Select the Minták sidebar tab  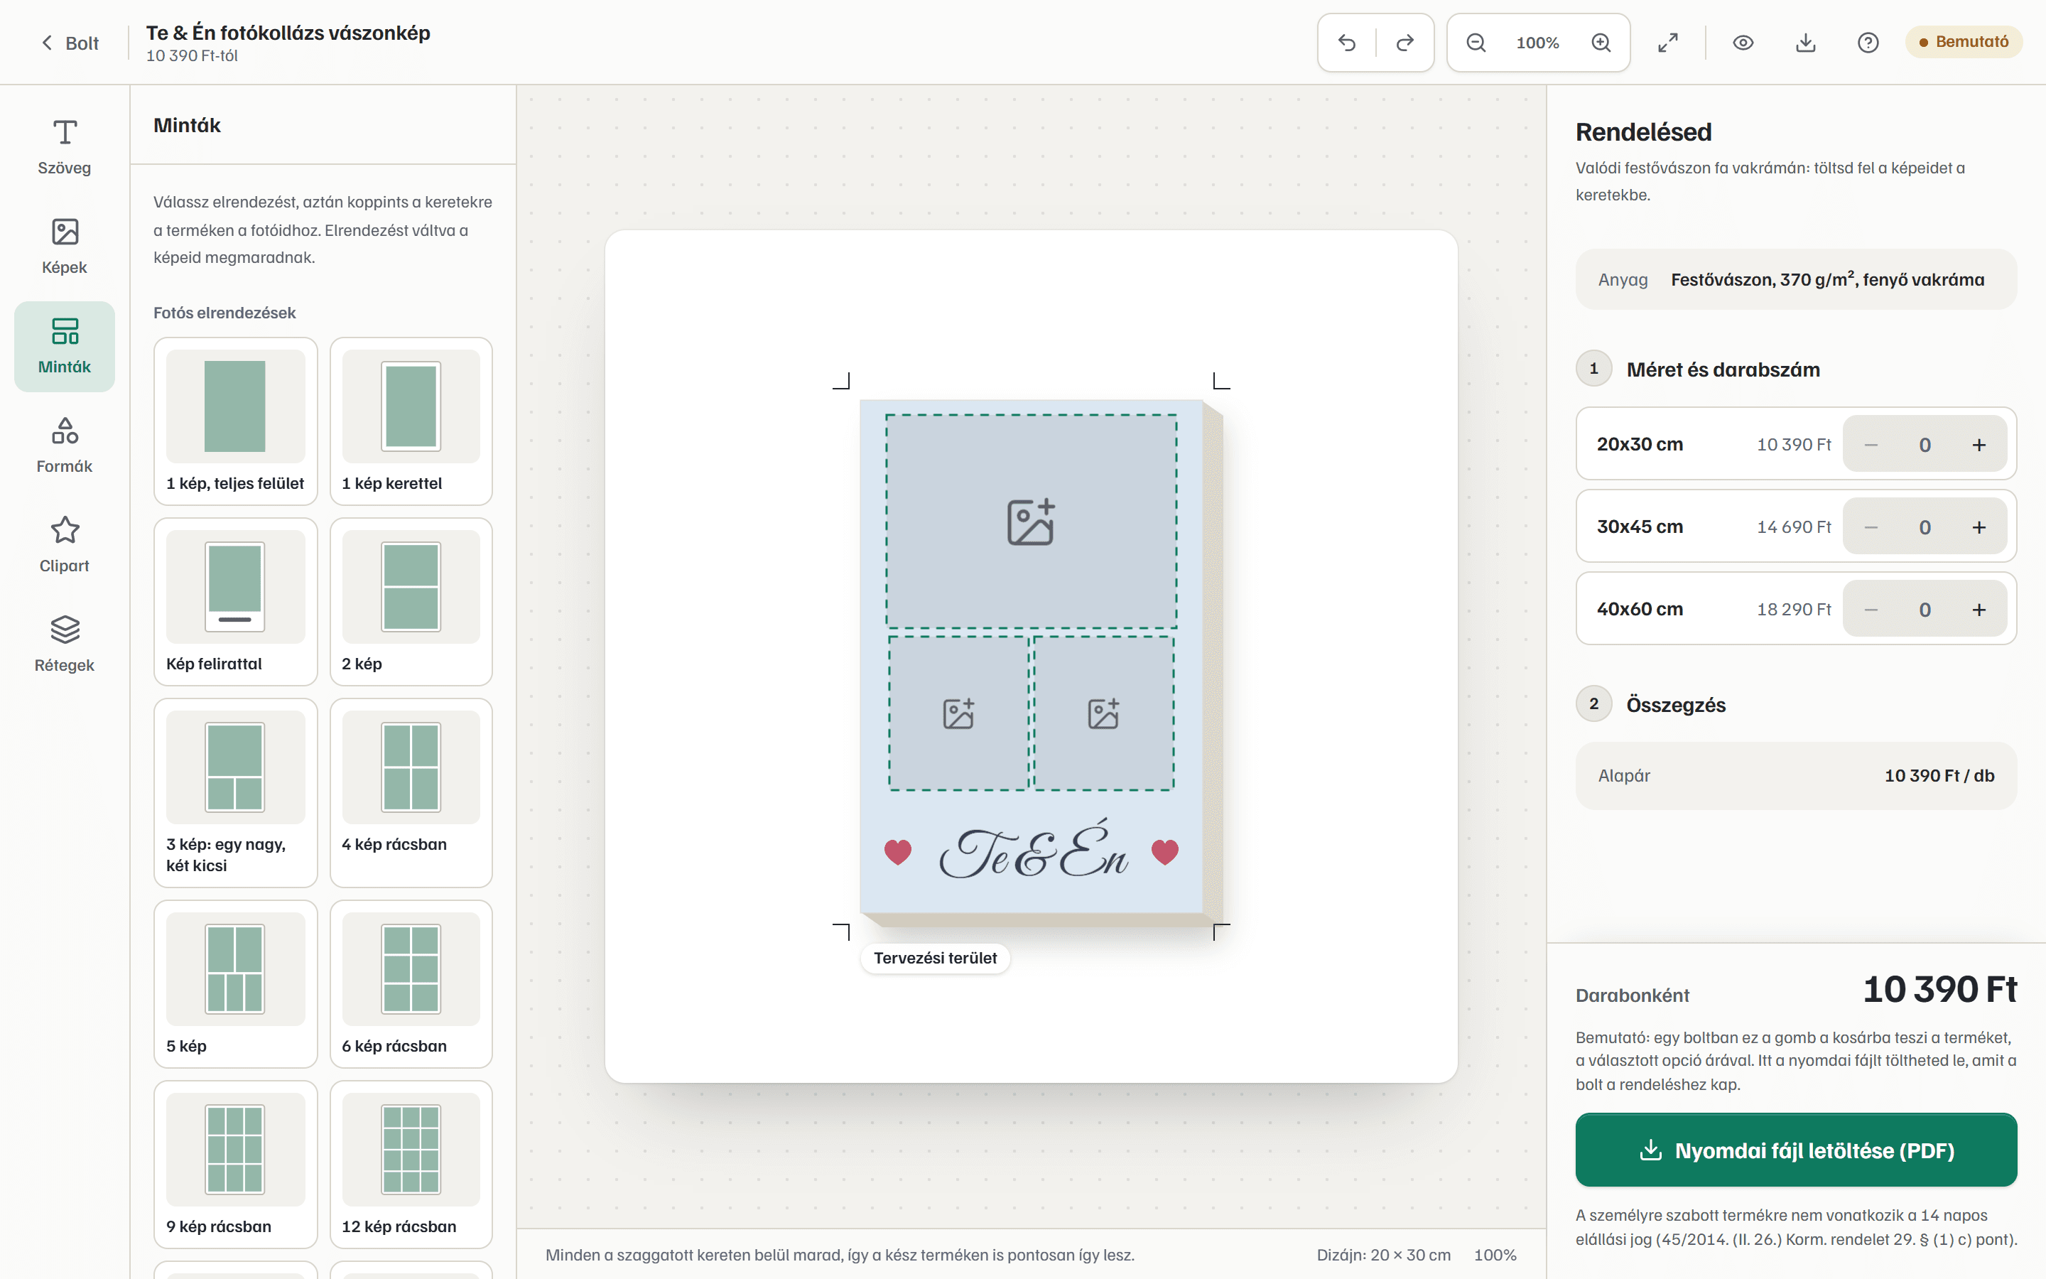[x=64, y=347]
